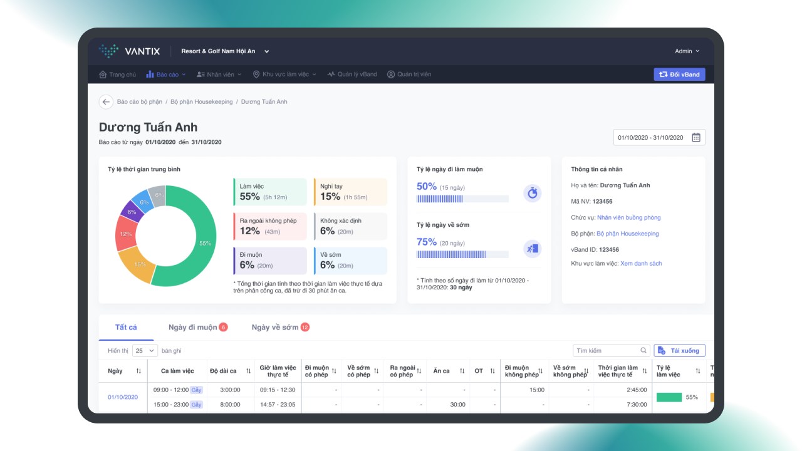
Task: Click the VANTIX logo
Action: (129, 51)
